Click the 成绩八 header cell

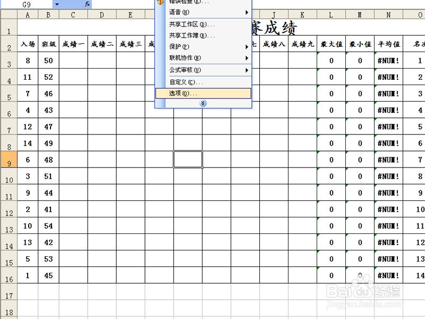[x=274, y=44]
